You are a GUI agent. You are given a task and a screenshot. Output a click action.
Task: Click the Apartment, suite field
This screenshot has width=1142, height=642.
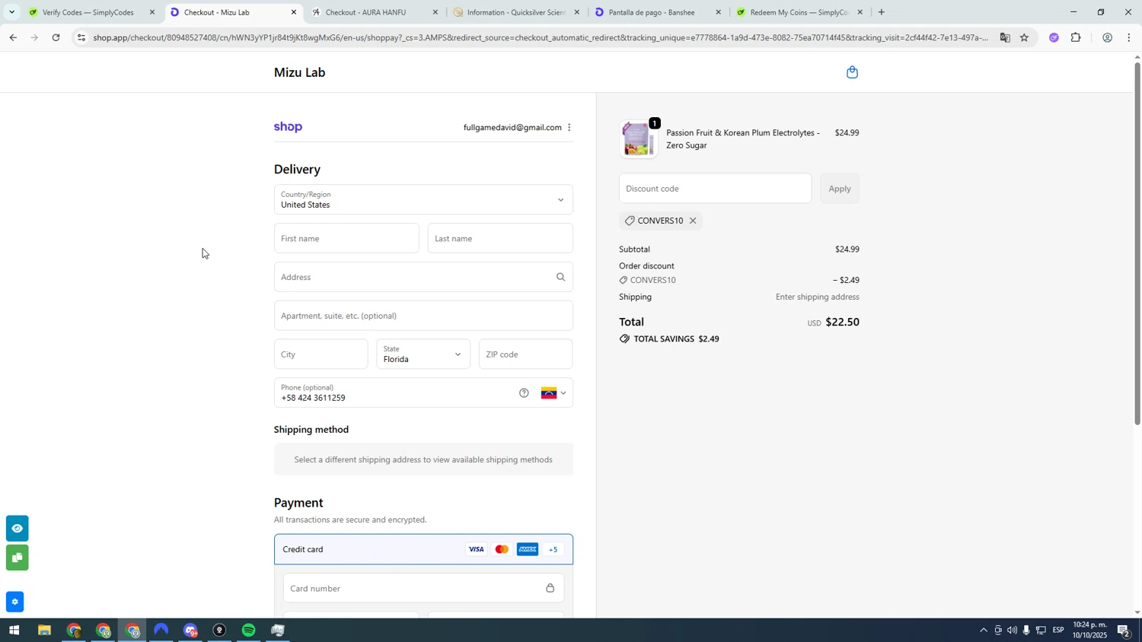pyautogui.click(x=423, y=316)
